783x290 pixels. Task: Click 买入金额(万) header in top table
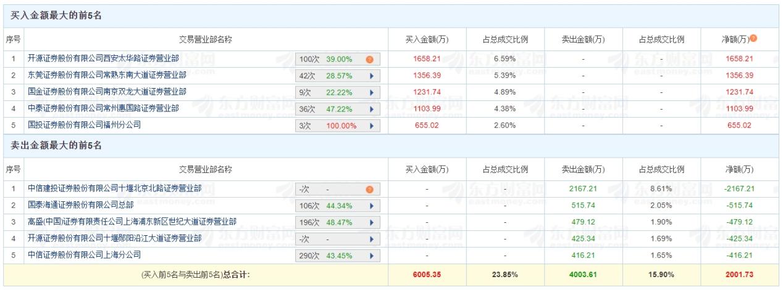click(427, 40)
